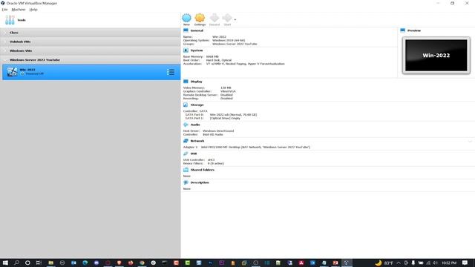The height and width of the screenshot is (267, 475).
Task: Open the 10:52 PM clock calendar
Action: tap(449, 263)
